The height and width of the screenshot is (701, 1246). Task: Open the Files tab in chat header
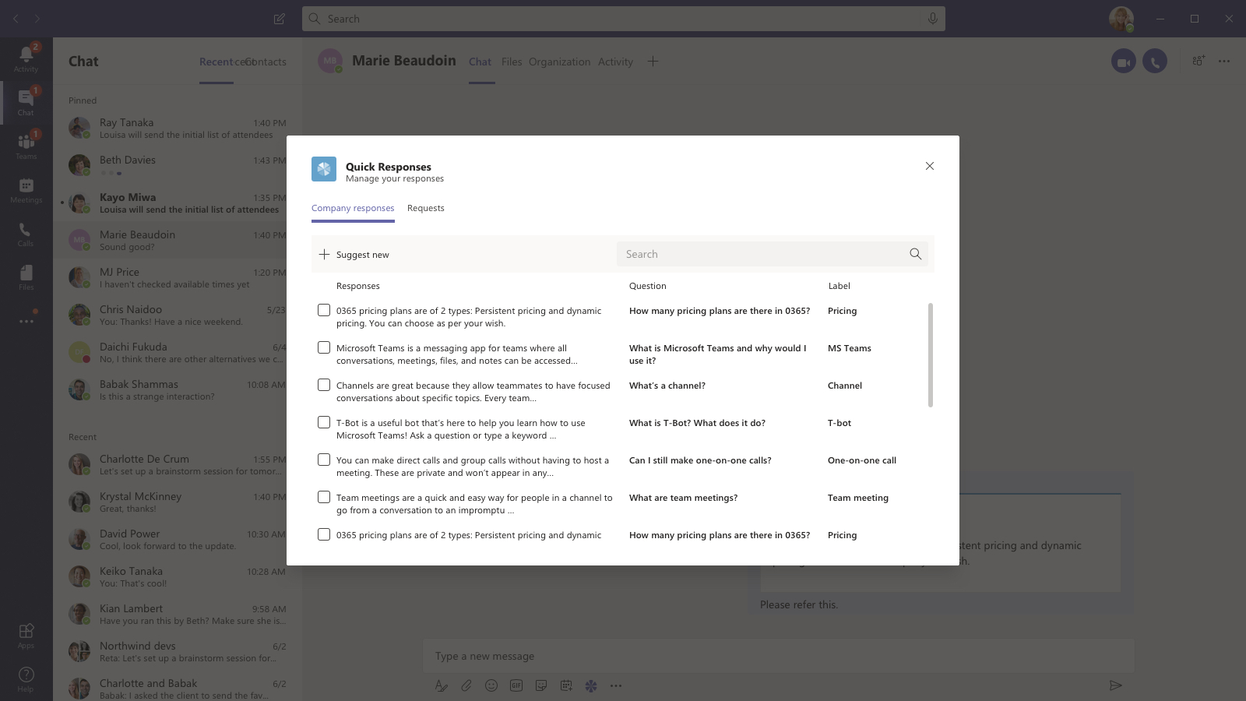click(512, 62)
